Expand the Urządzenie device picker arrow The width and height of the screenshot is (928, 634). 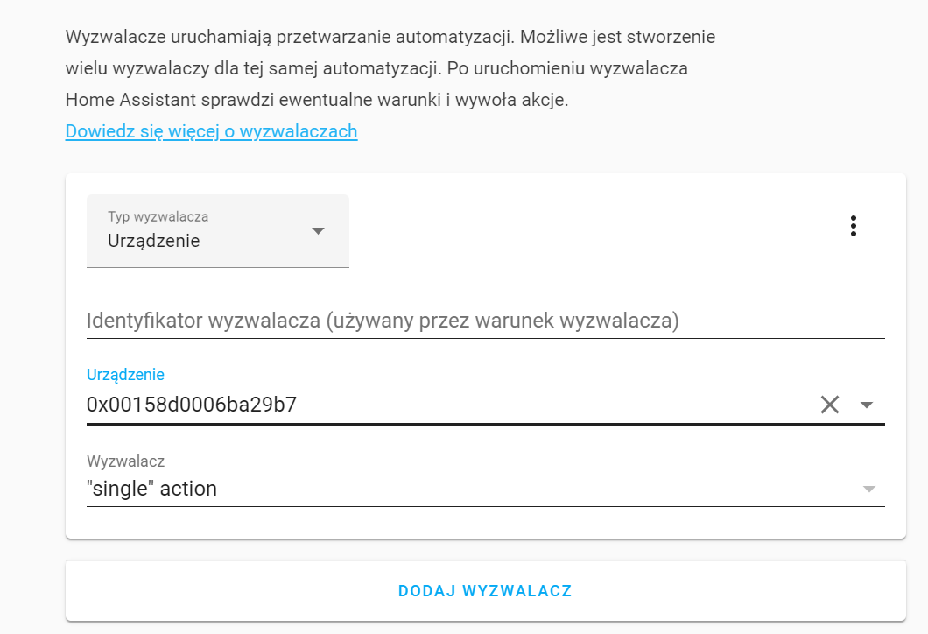(867, 405)
